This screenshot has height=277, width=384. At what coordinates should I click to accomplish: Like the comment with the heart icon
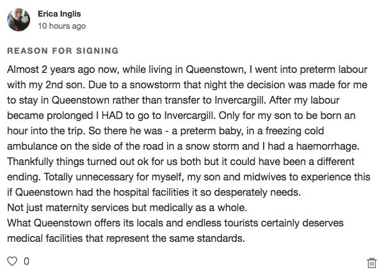coord(12,261)
